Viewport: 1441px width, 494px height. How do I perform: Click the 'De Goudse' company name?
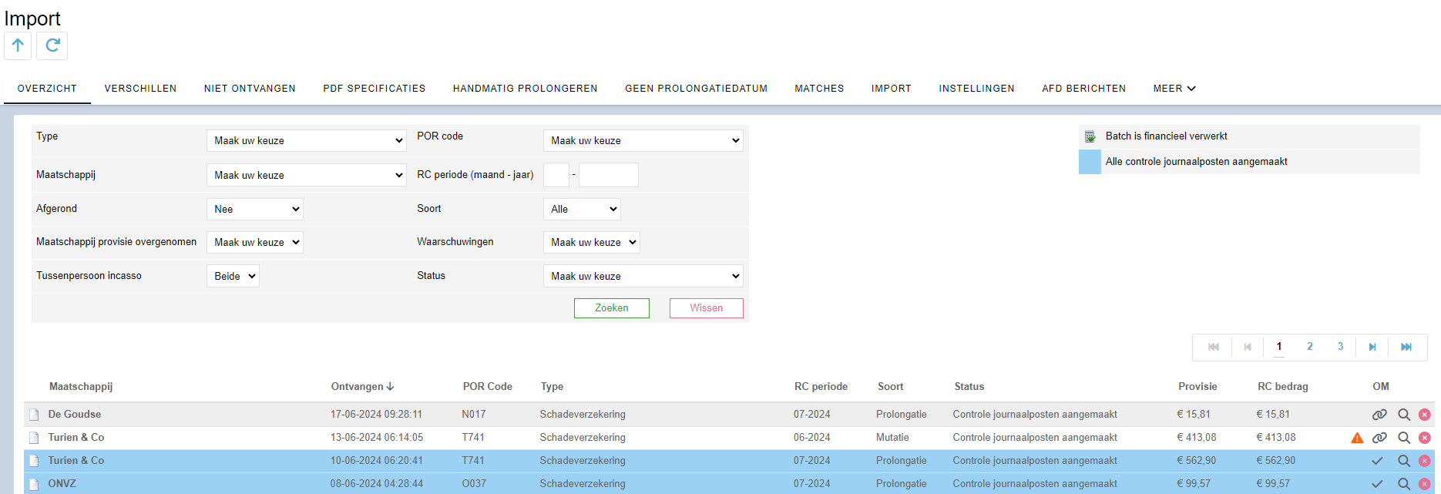(75, 415)
